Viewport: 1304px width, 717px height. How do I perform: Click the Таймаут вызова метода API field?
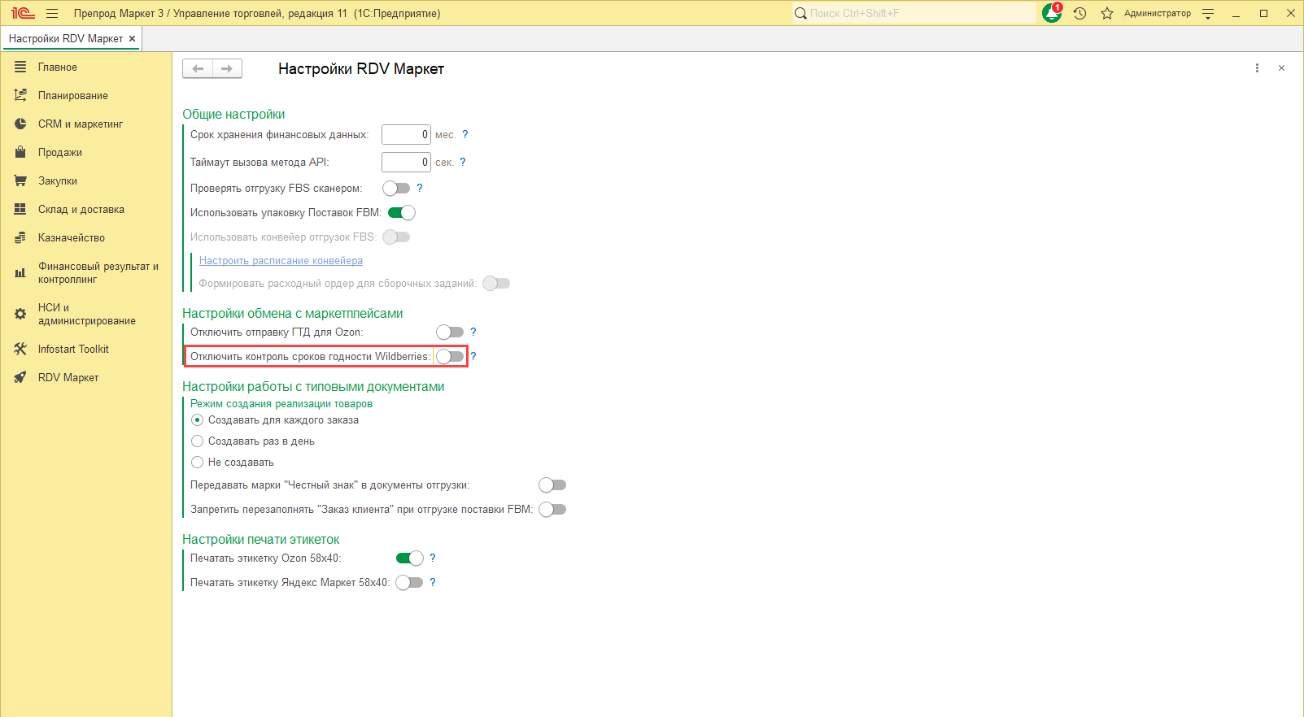coord(406,162)
